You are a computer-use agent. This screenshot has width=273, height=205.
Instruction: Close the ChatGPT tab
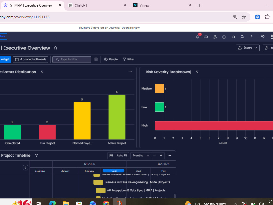[x=125, y=5]
